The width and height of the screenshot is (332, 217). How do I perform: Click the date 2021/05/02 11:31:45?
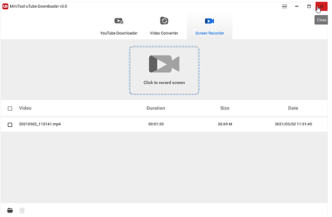(294, 124)
